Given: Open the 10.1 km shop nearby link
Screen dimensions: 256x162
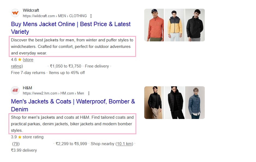Looking at the screenshot, I should (124, 144).
